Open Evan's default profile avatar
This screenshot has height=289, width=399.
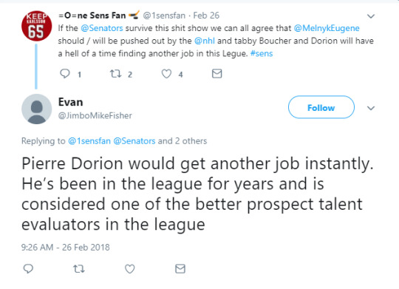(x=37, y=109)
